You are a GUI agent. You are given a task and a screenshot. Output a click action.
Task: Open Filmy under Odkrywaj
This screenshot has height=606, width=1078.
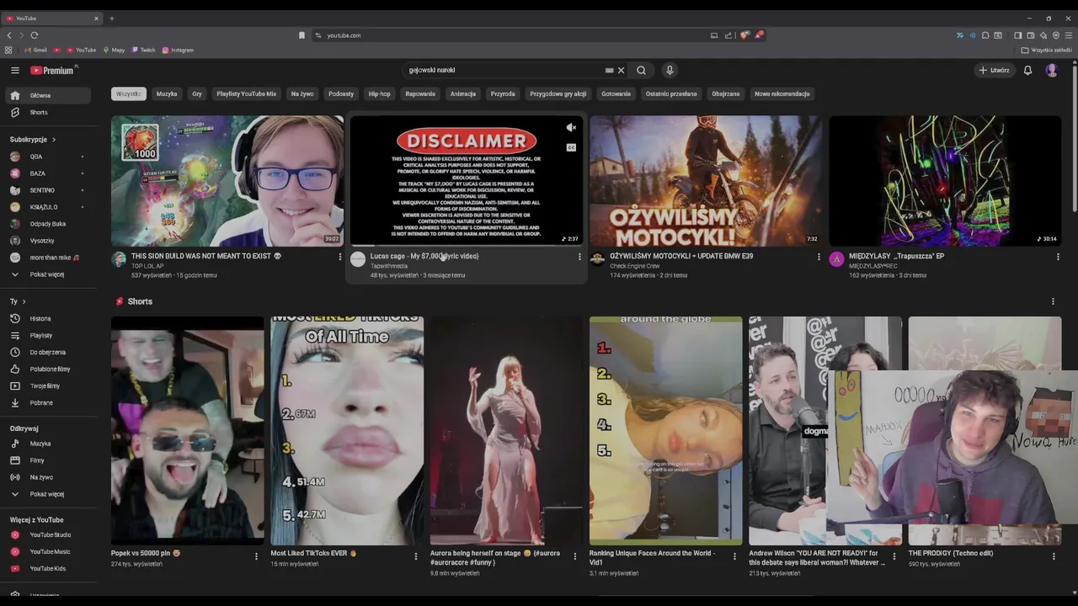pyautogui.click(x=49, y=460)
